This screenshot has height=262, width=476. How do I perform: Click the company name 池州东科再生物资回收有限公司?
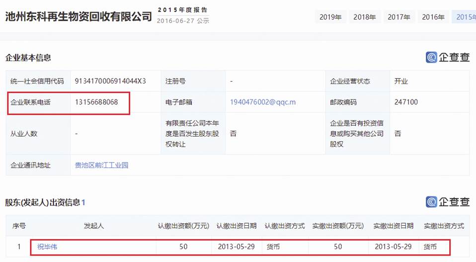(79, 16)
